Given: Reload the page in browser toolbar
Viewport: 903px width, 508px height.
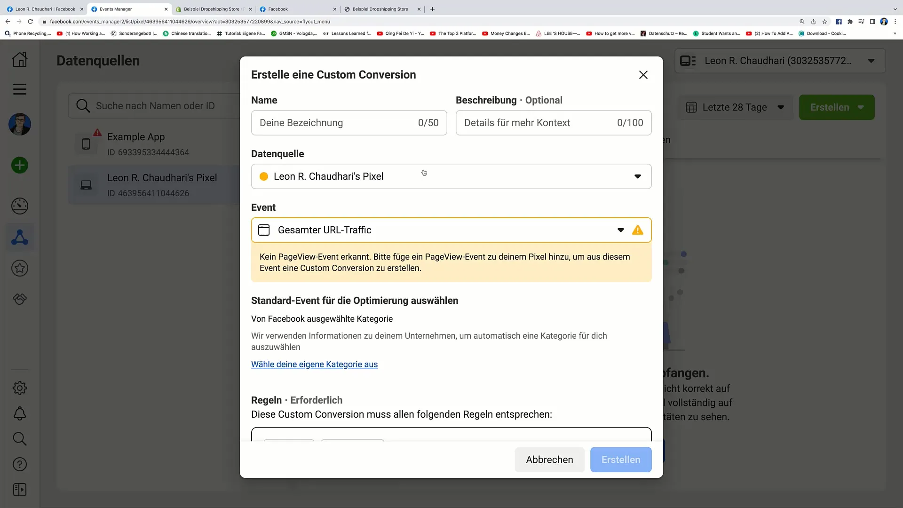Looking at the screenshot, I should click(31, 22).
